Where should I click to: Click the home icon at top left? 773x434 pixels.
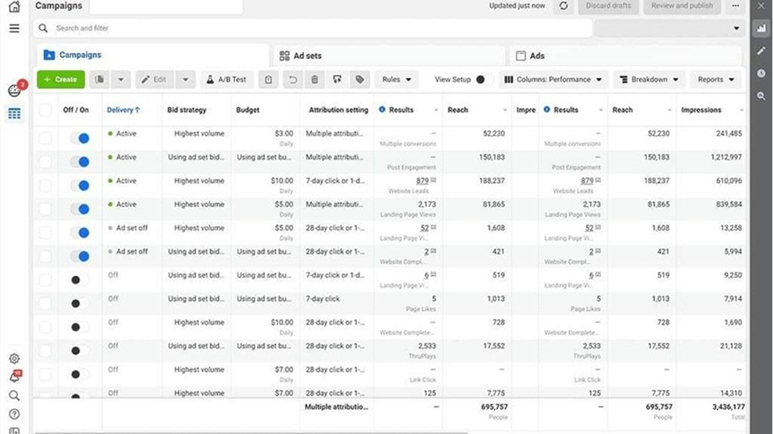click(14, 7)
